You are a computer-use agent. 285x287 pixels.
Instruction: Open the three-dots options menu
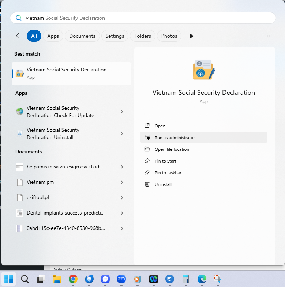point(269,36)
